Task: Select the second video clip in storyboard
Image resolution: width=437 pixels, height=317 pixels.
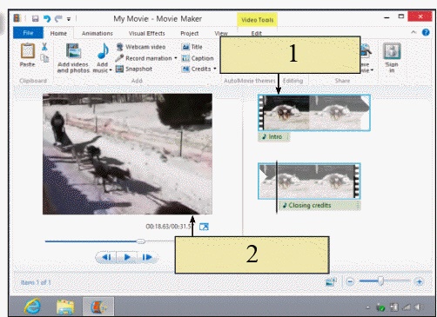Action: point(309,182)
